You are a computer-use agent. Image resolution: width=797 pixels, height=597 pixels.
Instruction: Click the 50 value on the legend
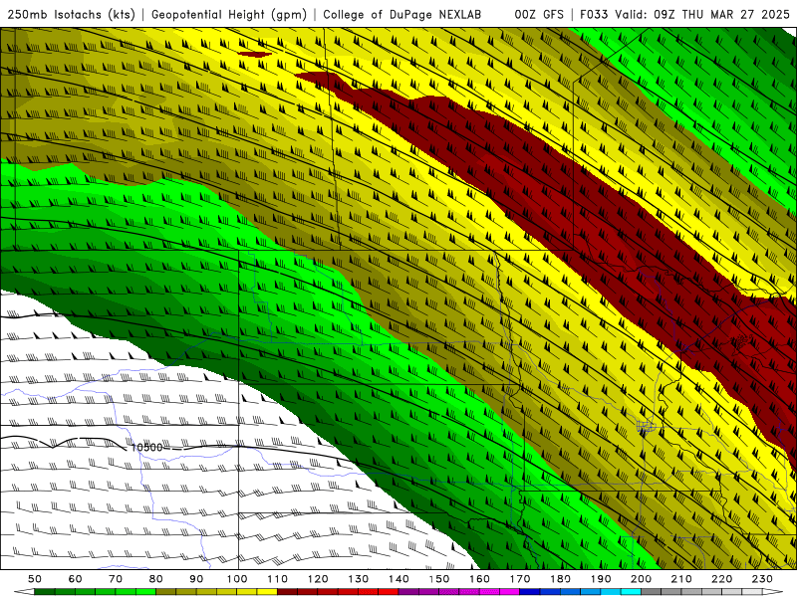pos(35,579)
